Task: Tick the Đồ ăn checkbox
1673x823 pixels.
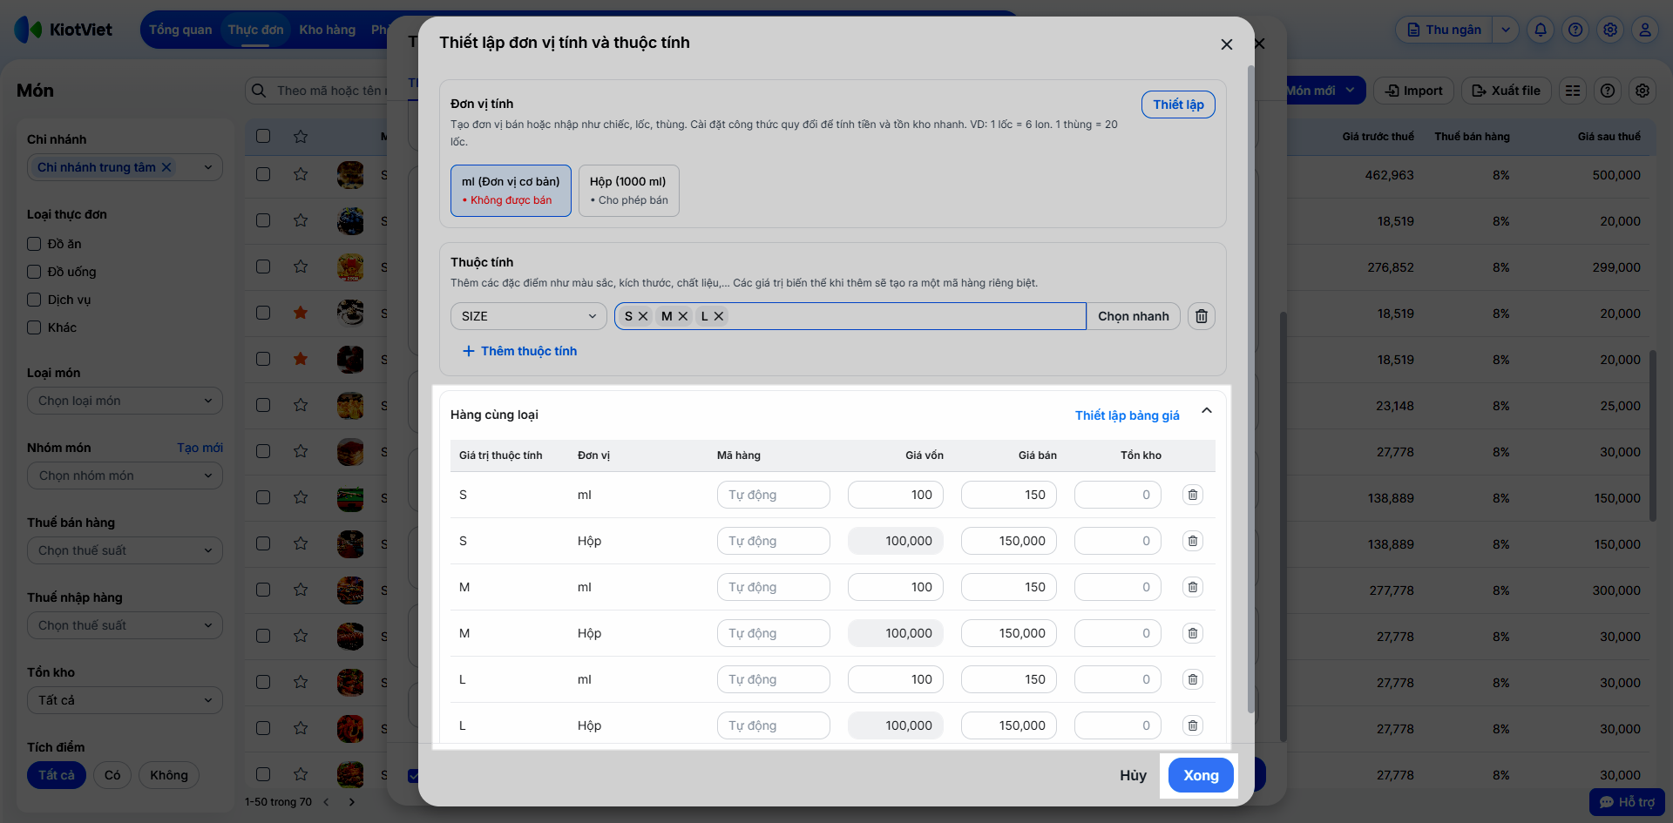Action: [34, 244]
